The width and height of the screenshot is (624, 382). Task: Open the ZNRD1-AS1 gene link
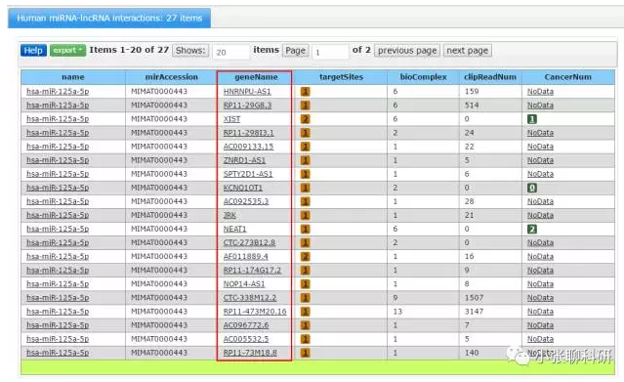(x=244, y=160)
